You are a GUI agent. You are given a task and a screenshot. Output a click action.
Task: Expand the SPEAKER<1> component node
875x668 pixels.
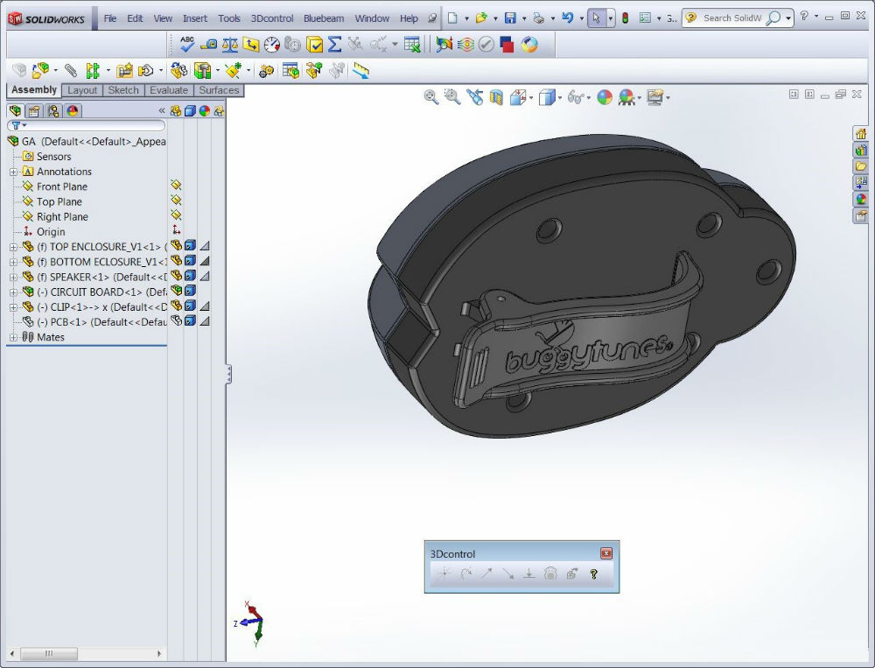tap(13, 277)
